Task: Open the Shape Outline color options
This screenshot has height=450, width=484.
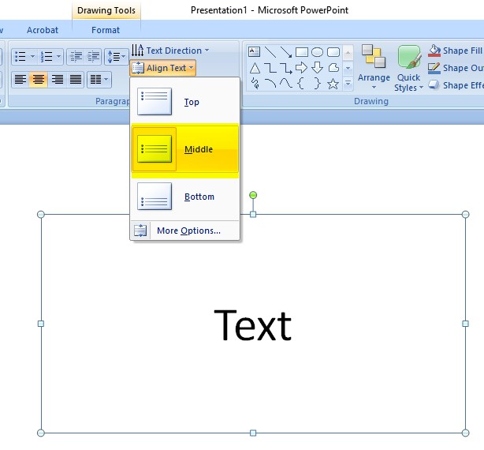Action: (x=456, y=68)
